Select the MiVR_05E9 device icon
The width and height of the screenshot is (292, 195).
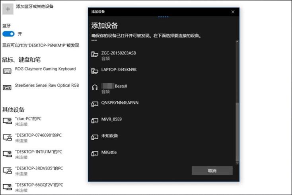95,121
